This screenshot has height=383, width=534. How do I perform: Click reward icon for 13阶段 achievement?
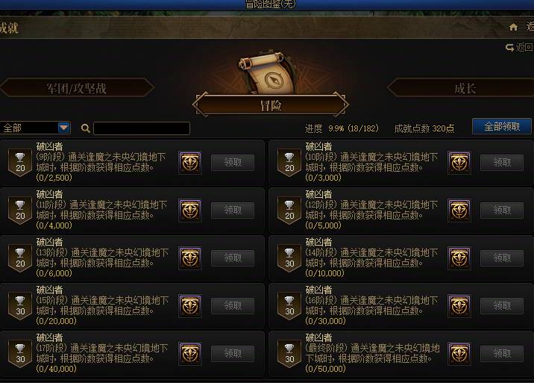coord(190,258)
